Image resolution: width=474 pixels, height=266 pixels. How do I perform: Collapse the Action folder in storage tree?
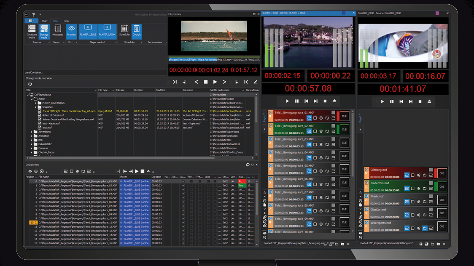pyautogui.click(x=32, y=99)
